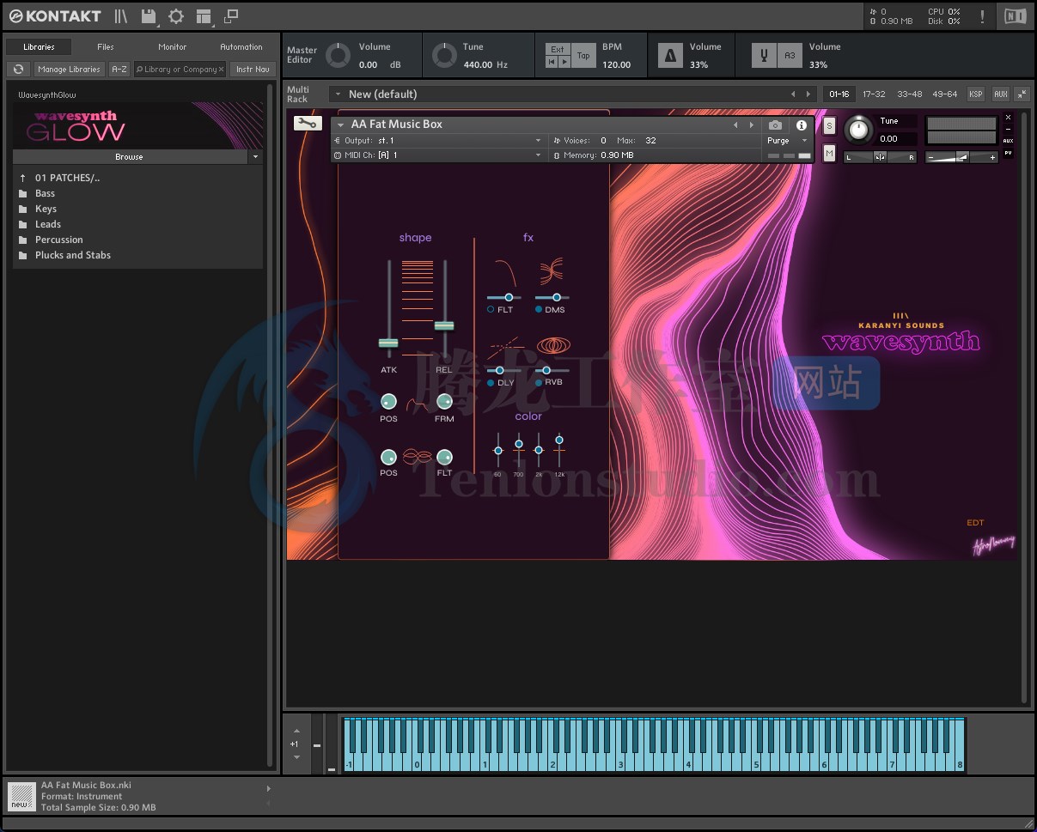The width and height of the screenshot is (1037, 832).
Task: Toggle the FLT filter effect on
Action: coord(491,309)
